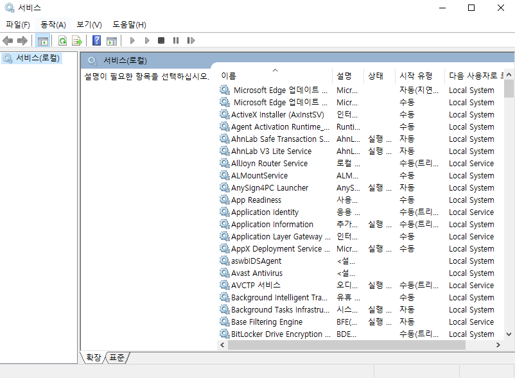Click the Export List toolbar icon
Screen dimensions: 515x378
(x=77, y=40)
